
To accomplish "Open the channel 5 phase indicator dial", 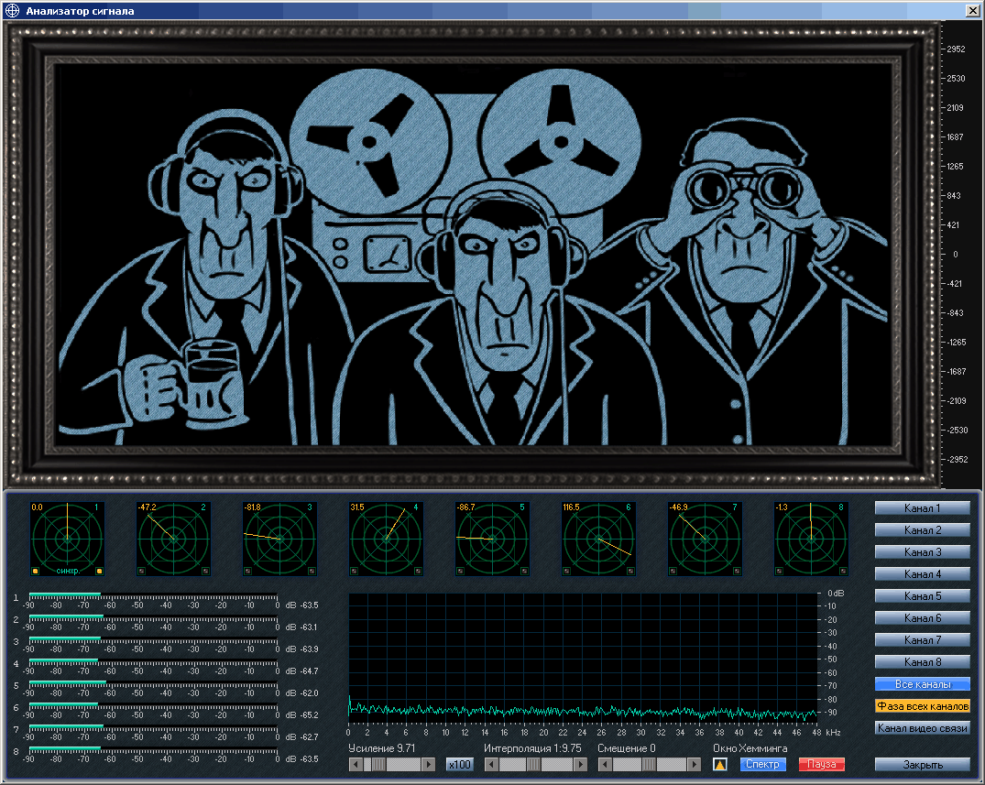I will 492,539.
